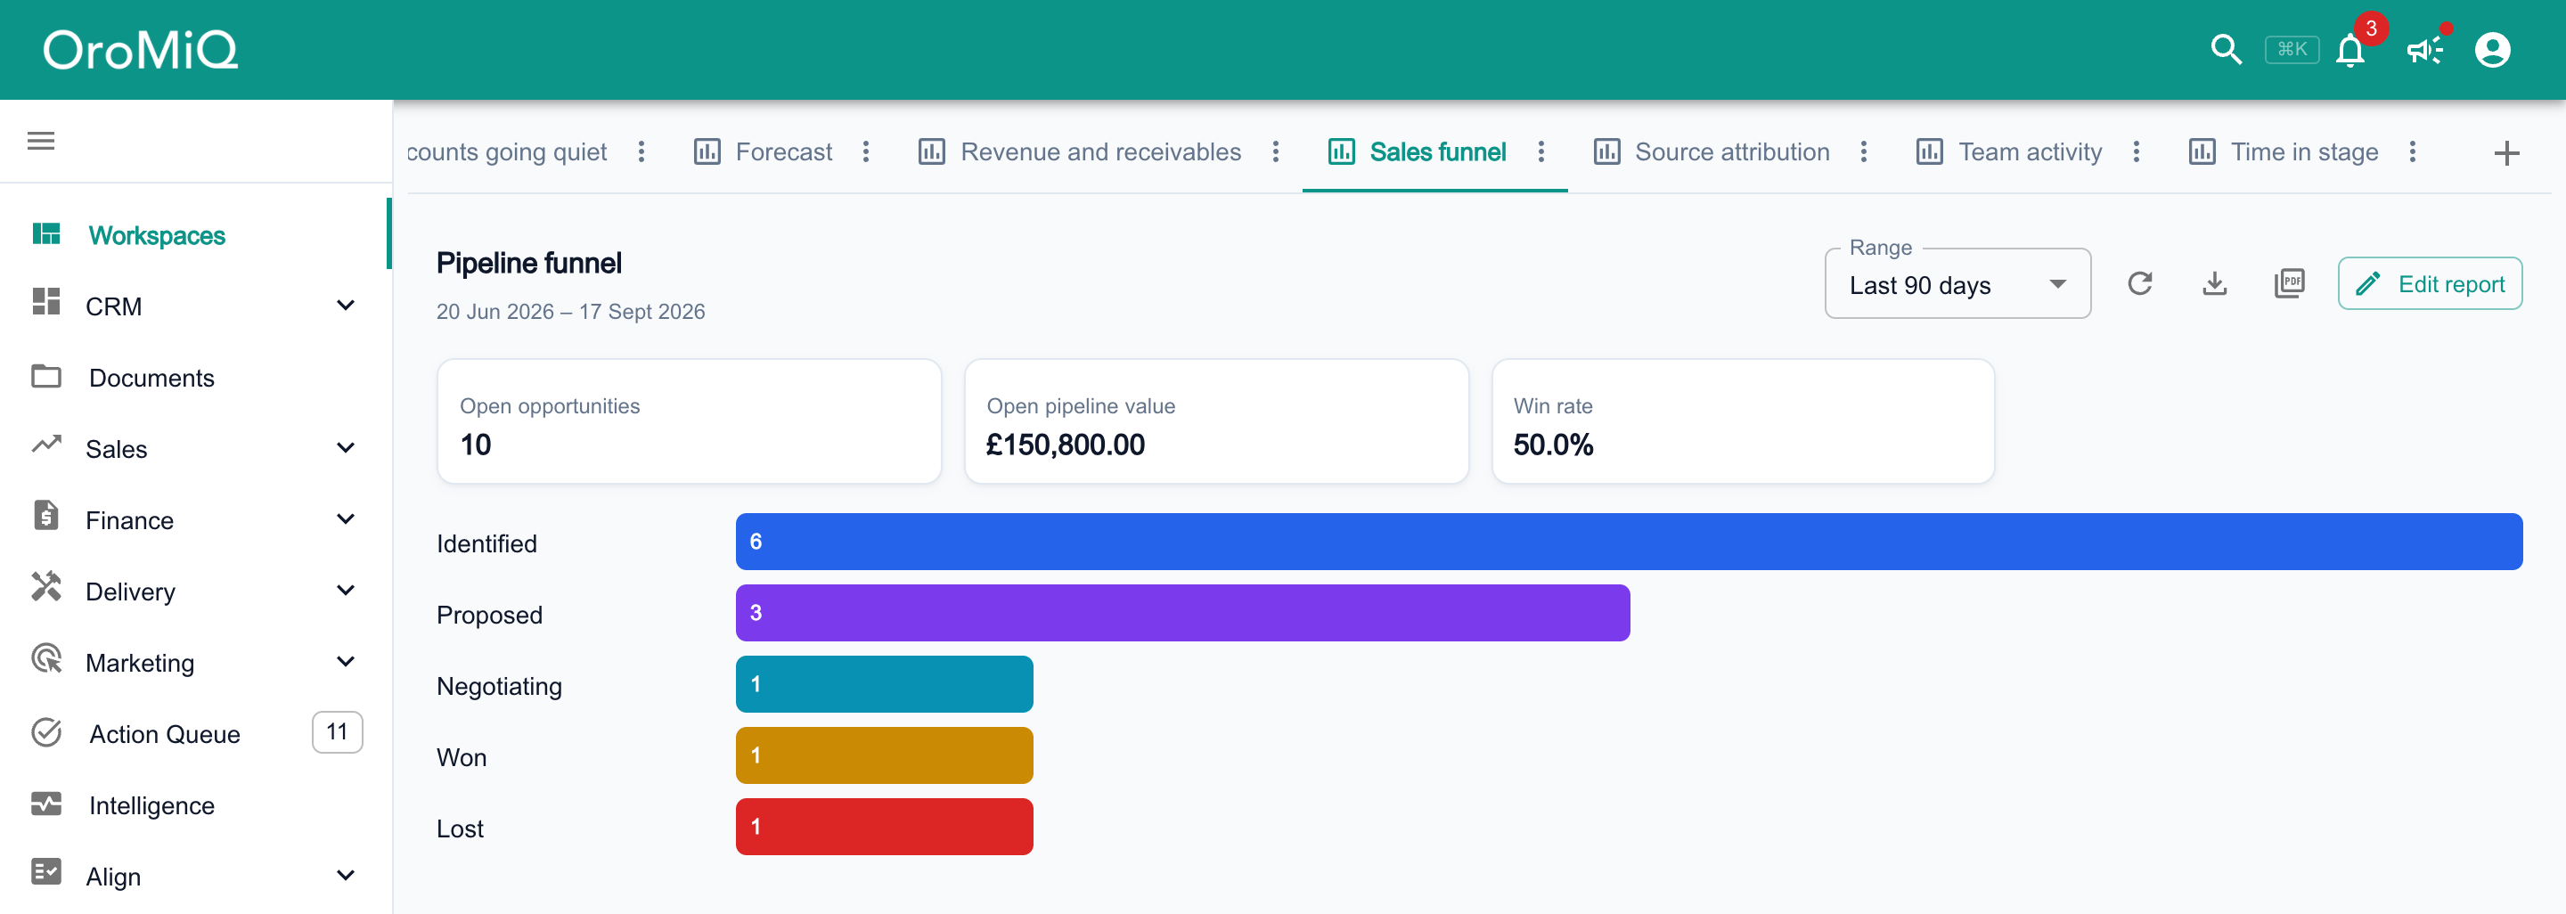
Task: Open the Range Last 90 days dropdown
Action: [x=1957, y=285]
